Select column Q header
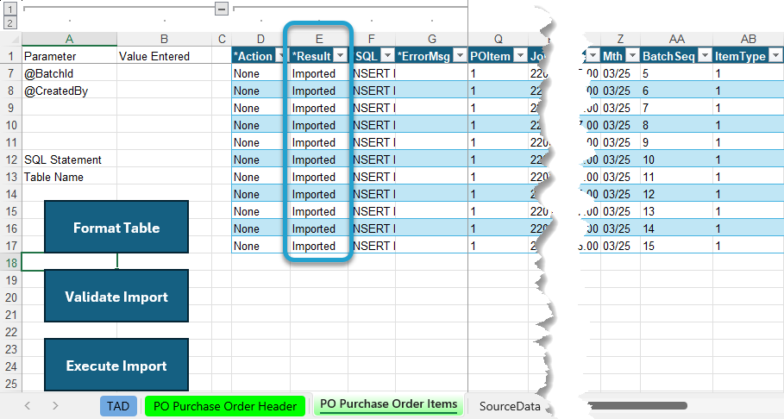Image resolution: width=784 pixels, height=419 pixels. (x=498, y=39)
